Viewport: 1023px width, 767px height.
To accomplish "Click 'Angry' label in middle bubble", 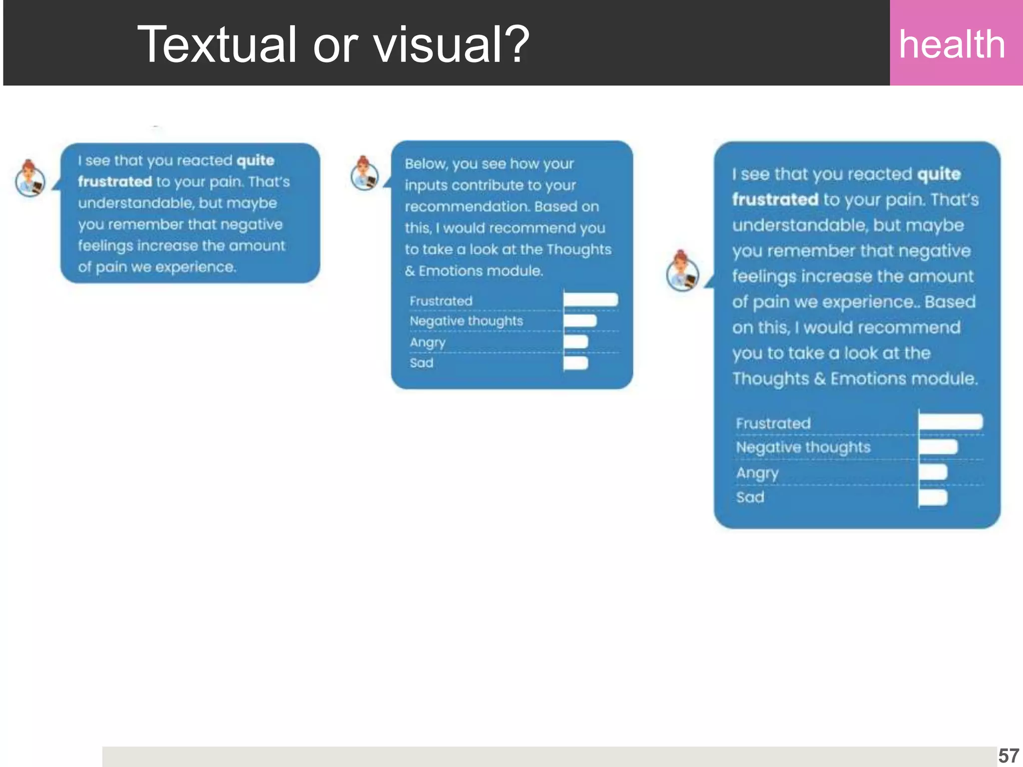I will click(428, 343).
